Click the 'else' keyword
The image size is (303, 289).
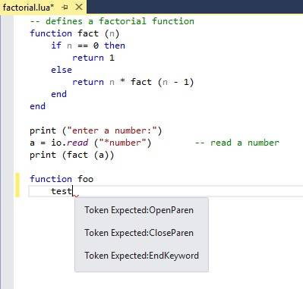click(x=62, y=70)
